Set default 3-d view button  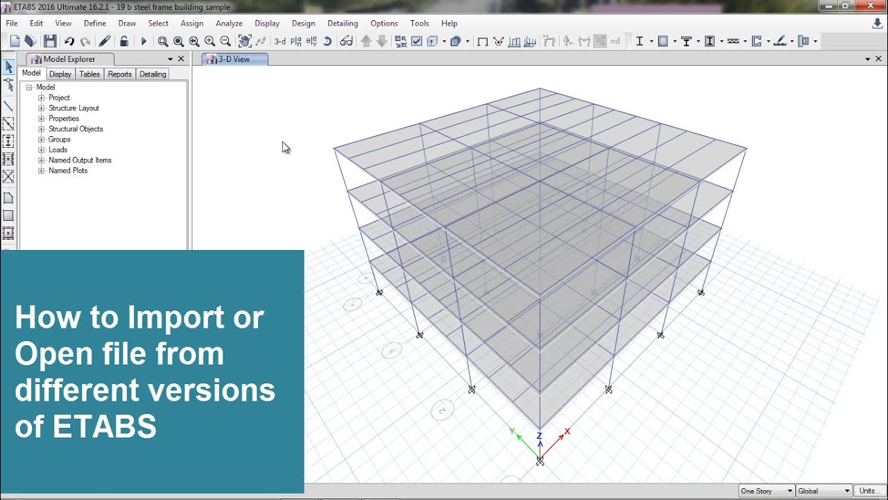pyautogui.click(x=280, y=42)
